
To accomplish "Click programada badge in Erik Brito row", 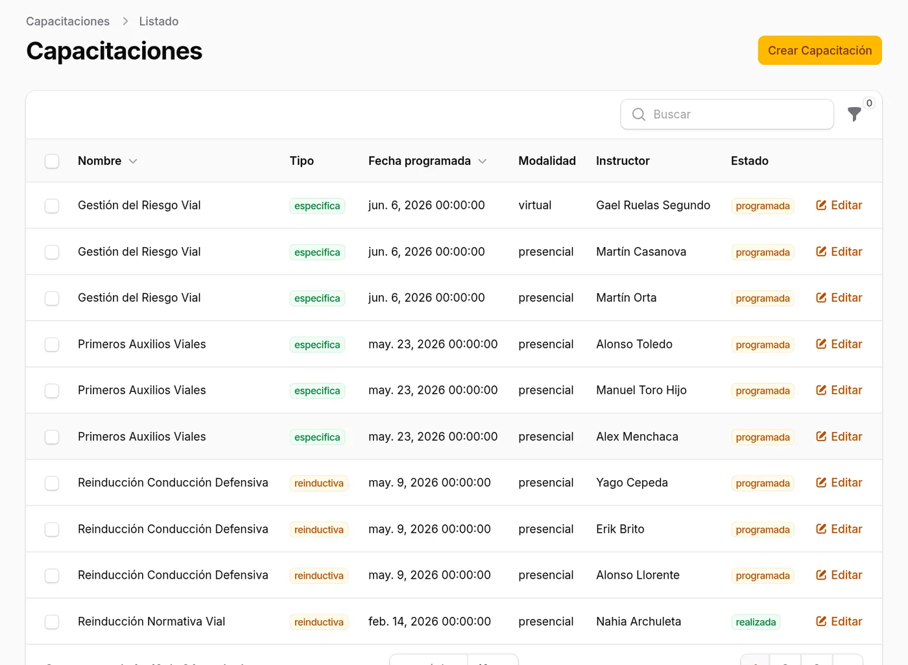I will tap(763, 530).
